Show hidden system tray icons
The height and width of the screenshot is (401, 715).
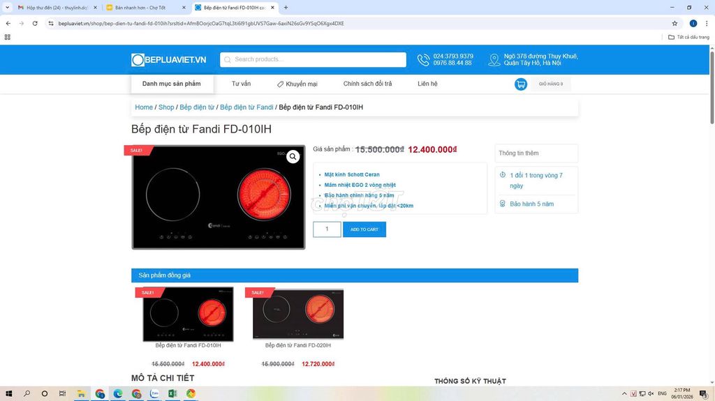click(624, 393)
